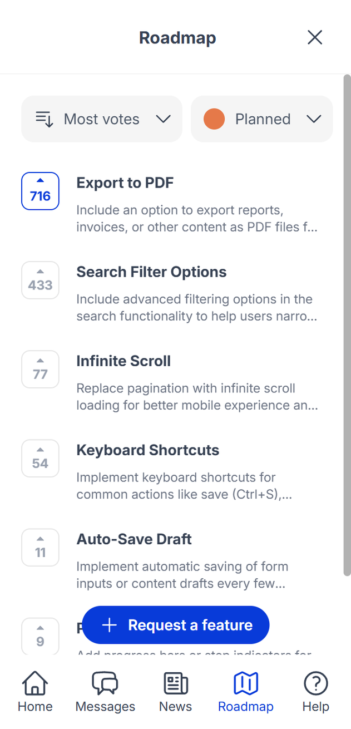
Task: Open the Planned status filter dropdown
Action: (x=262, y=119)
